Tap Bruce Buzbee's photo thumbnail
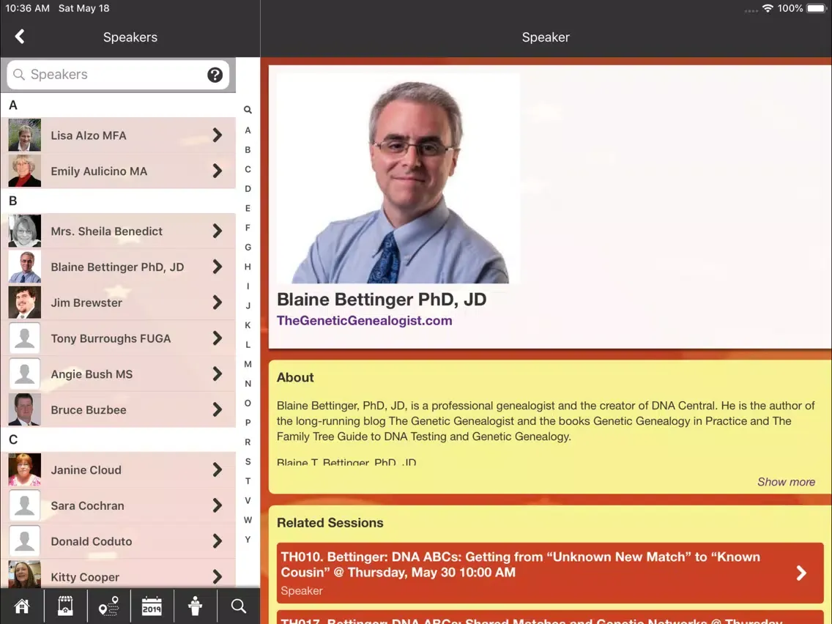The width and height of the screenshot is (832, 624). (x=24, y=409)
